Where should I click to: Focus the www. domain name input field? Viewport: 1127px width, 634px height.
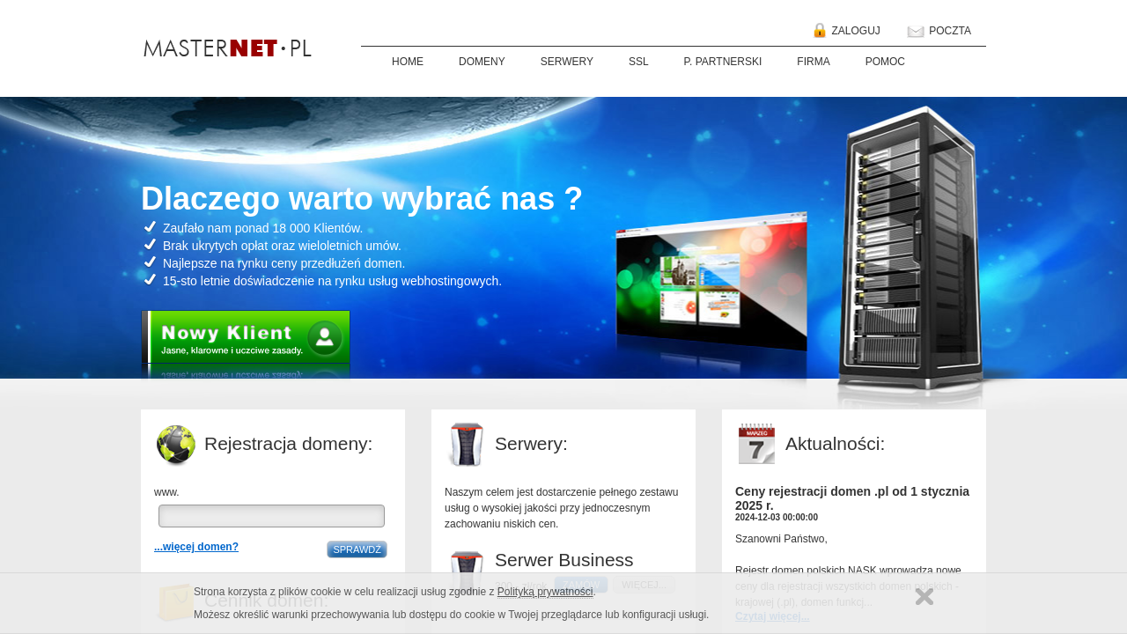271,516
